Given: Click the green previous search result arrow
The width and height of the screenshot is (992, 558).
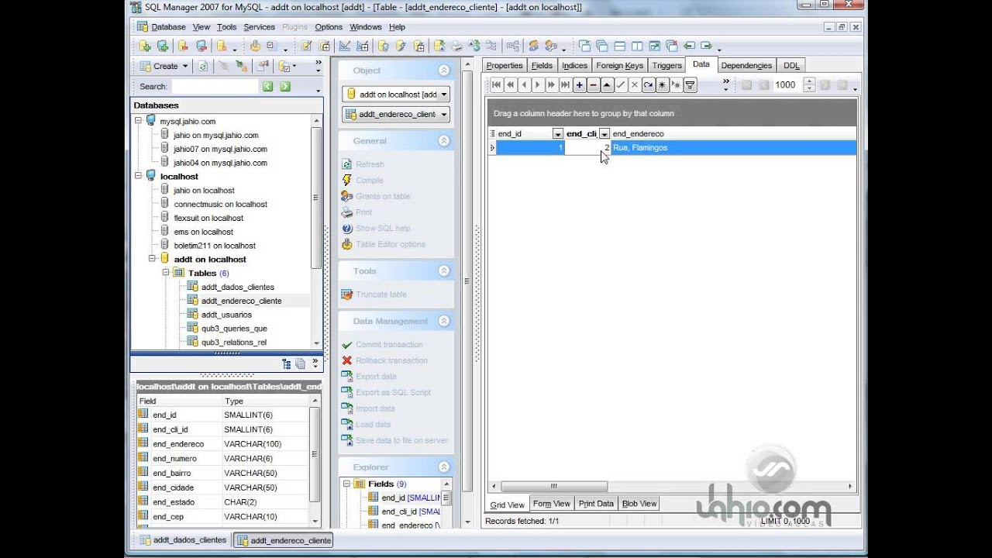Looking at the screenshot, I should click(x=267, y=87).
